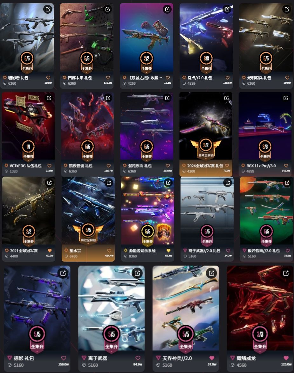Click share icon on RGX 11z Pro//3.0 card
Screen dimensions: 294x373
point(286,98)
